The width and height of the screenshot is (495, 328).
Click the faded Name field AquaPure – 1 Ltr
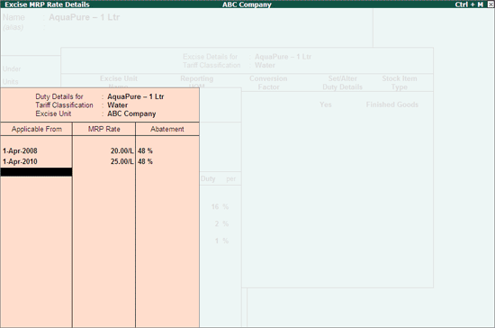click(84, 17)
